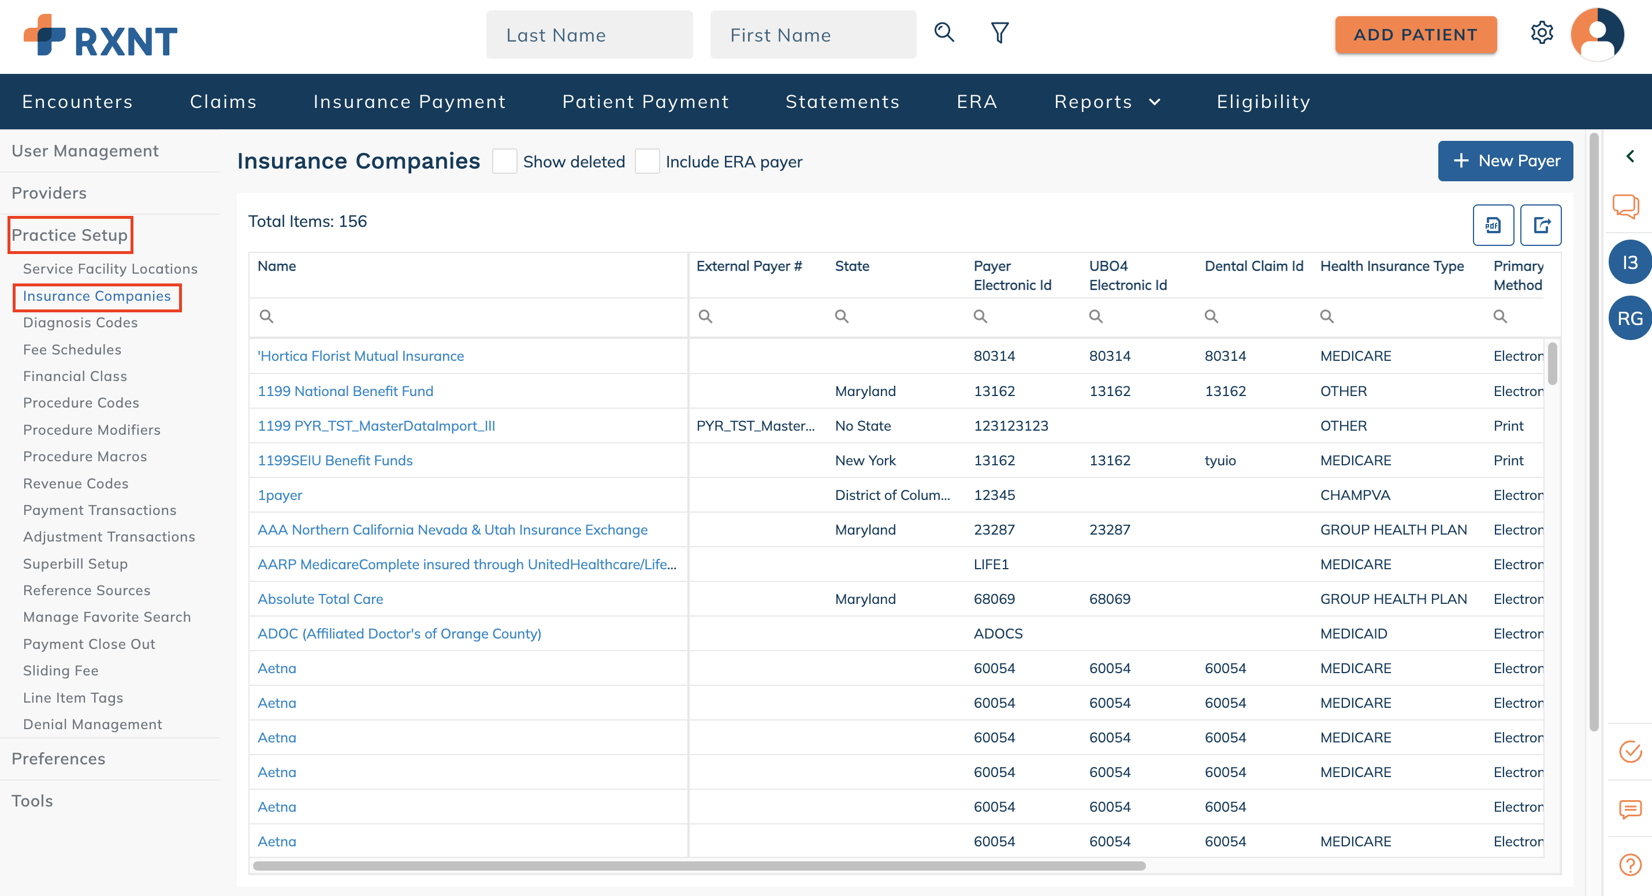Open the help question mark icon
This screenshot has height=896, width=1652.
pos(1629,865)
